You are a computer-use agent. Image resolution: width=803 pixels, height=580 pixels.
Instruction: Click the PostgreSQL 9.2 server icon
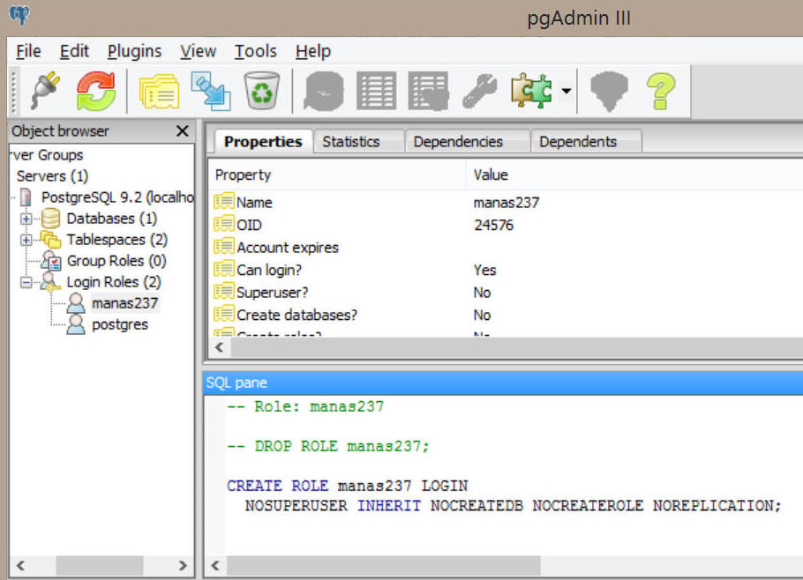pyautogui.click(x=26, y=197)
